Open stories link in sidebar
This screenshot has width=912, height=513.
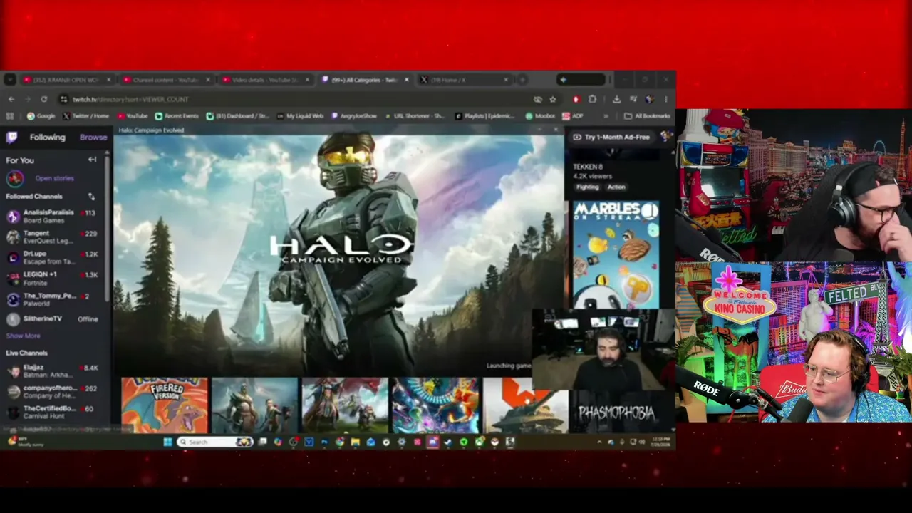point(54,178)
